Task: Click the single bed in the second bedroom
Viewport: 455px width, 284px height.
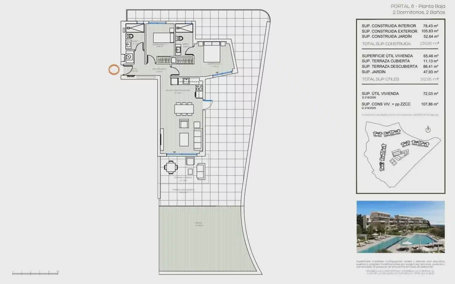Action: 163,38
